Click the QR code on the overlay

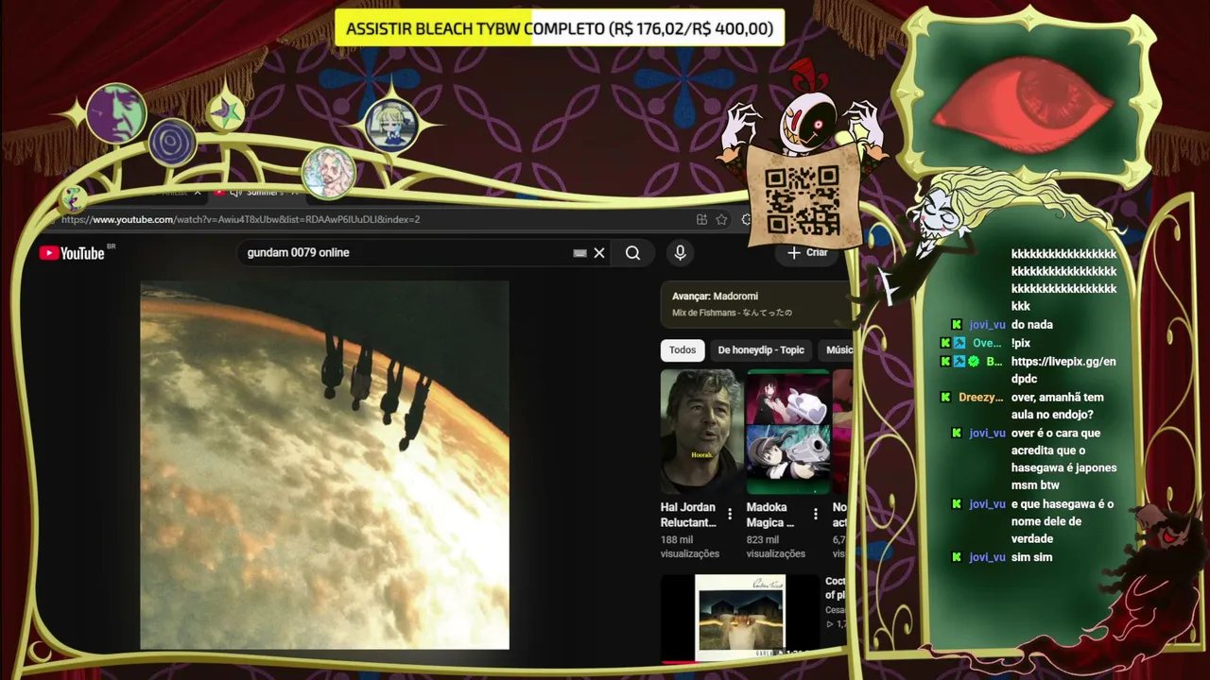pyautogui.click(x=803, y=200)
